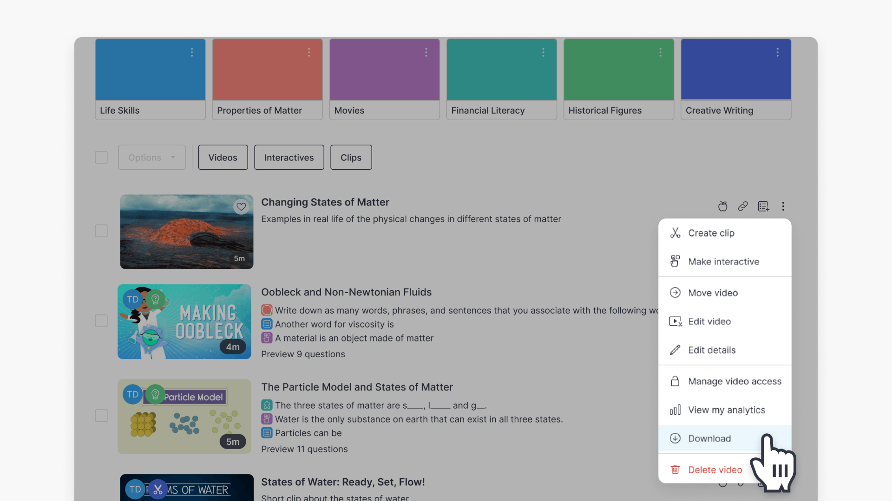
Task: Expand the Creative Writing folder's kebab menu
Action: 777,52
